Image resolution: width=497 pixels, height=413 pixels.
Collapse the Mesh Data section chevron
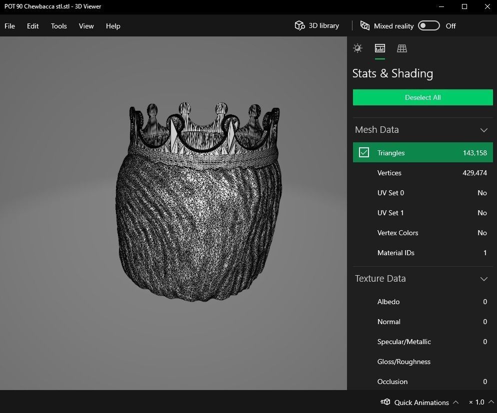(x=483, y=130)
